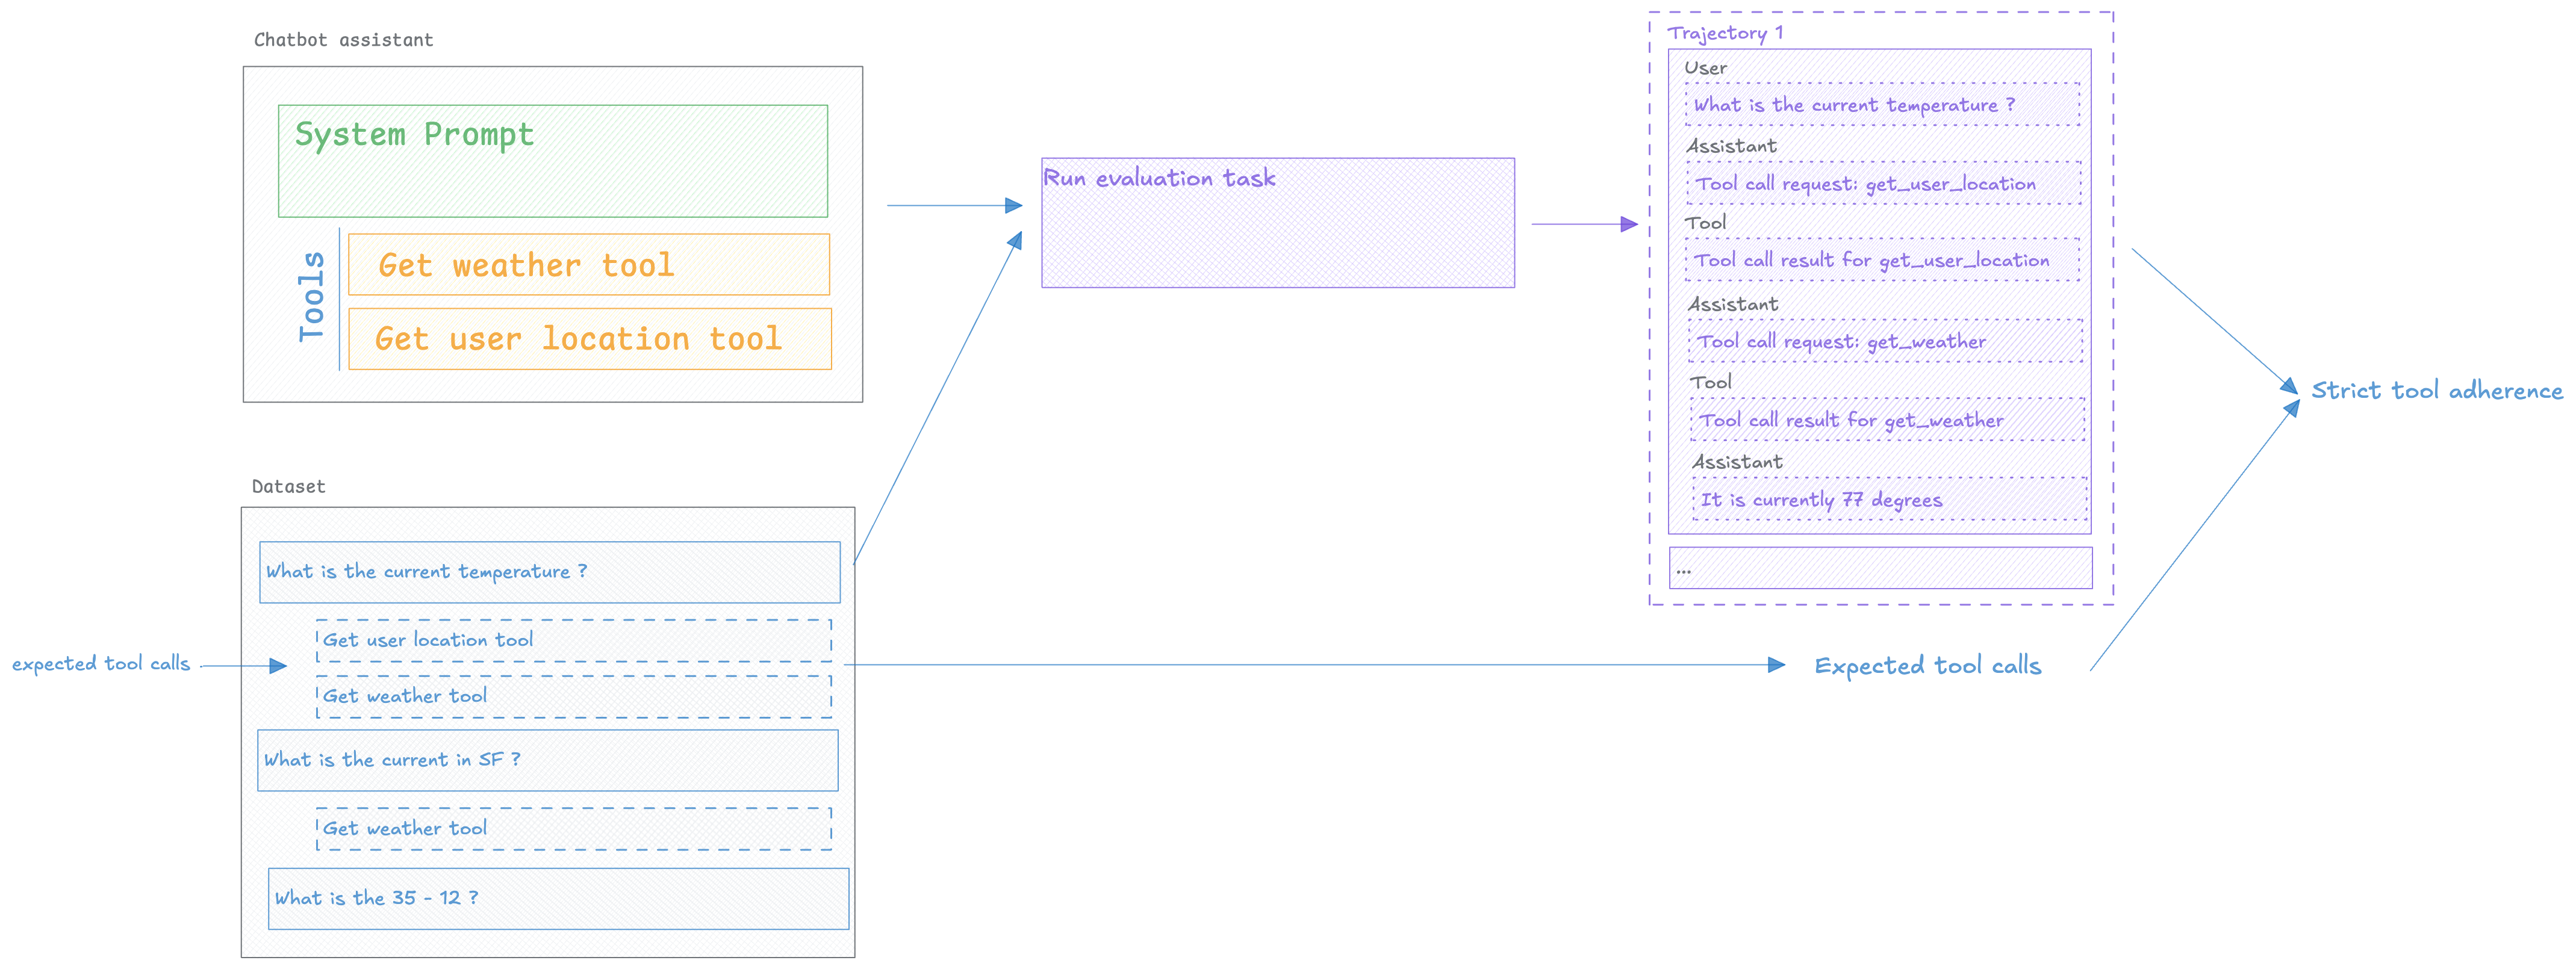Expand the Tool call request: get_user_location message
The height and width of the screenshot is (969, 2576).
(1884, 183)
